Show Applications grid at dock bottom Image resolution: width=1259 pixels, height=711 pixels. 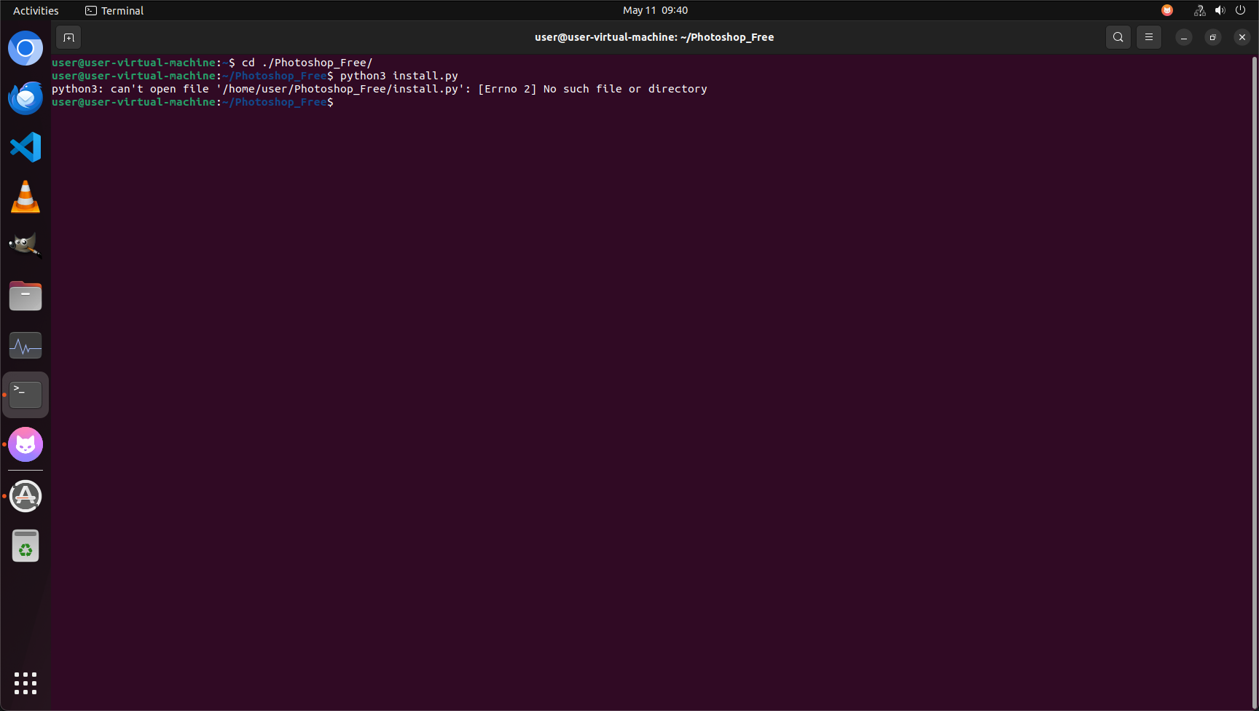pos(26,683)
